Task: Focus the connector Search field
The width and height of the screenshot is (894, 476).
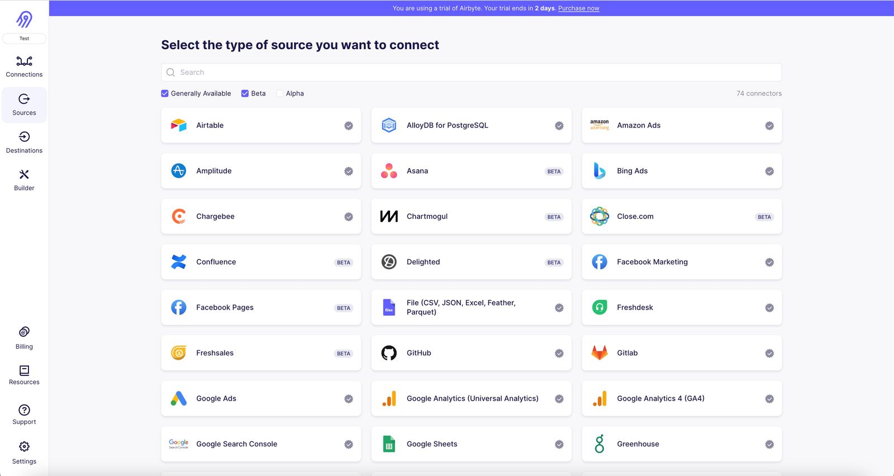Action: tap(471, 72)
